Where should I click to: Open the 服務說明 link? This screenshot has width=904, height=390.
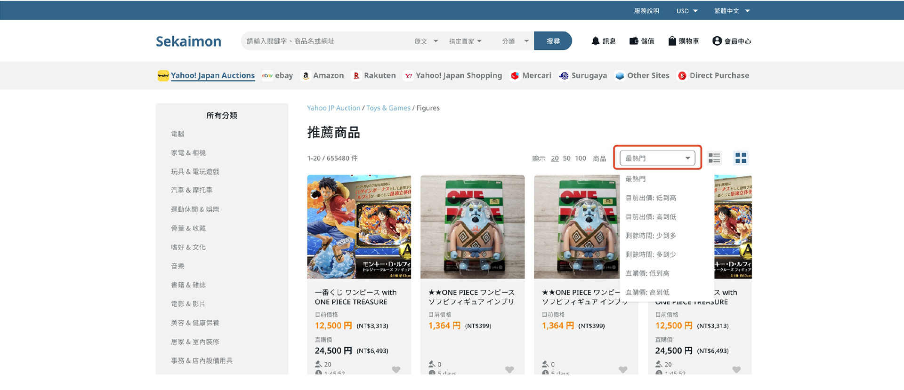(x=646, y=11)
